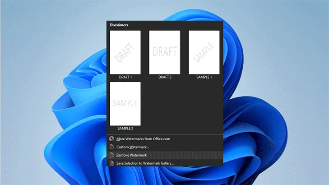Select the DRAFT 1 diagonal watermark thumbnail
329x185 pixels.
[x=125, y=52]
